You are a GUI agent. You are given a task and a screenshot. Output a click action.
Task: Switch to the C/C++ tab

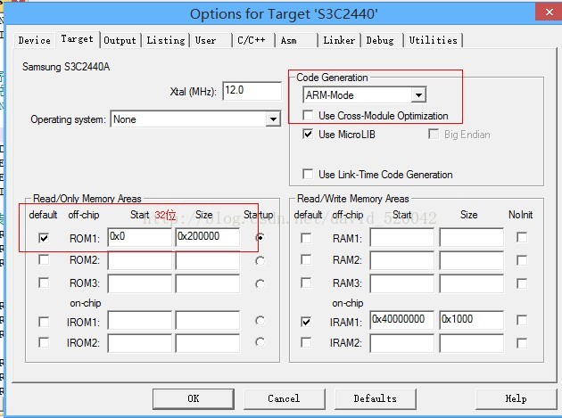[253, 40]
